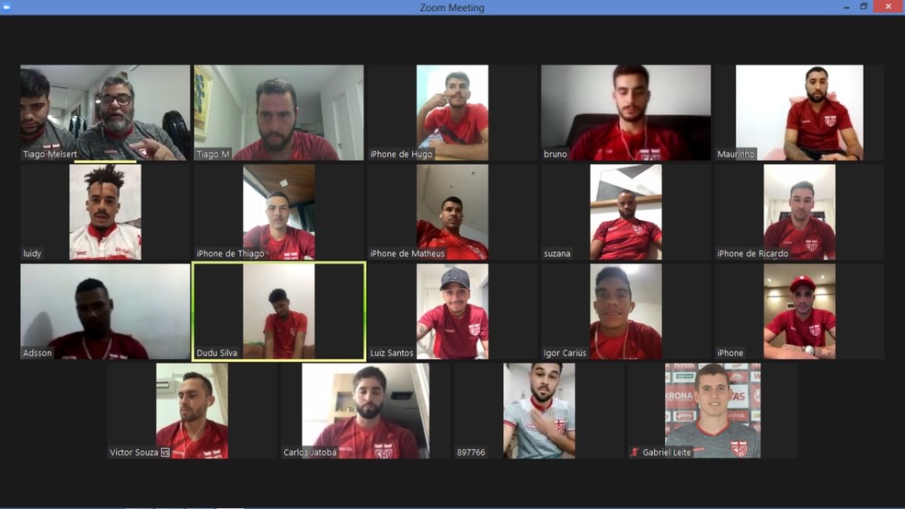Select the iPhone de Thiago tile

278,212
